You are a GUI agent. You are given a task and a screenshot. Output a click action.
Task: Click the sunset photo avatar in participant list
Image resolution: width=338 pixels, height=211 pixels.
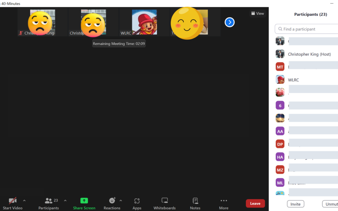280,118
